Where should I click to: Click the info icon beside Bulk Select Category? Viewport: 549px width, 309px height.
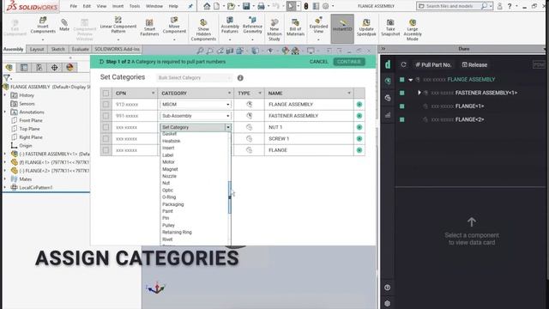[240, 78]
